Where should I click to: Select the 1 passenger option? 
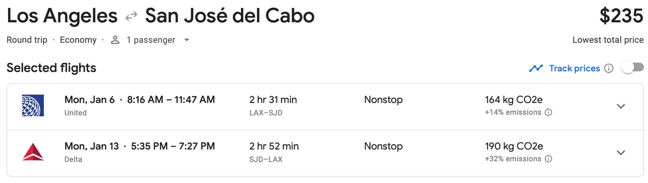click(151, 40)
